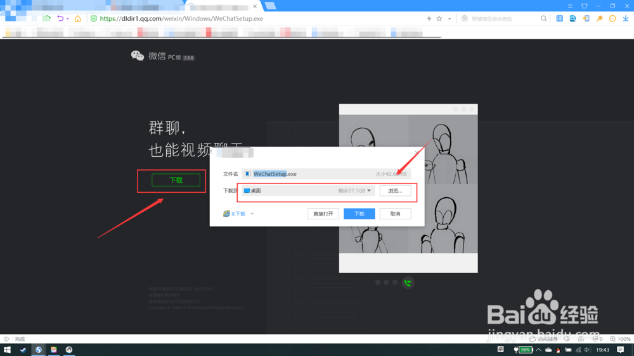Image resolution: width=634 pixels, height=356 pixels.
Task: Click the 直接打开 button
Action: (323, 214)
